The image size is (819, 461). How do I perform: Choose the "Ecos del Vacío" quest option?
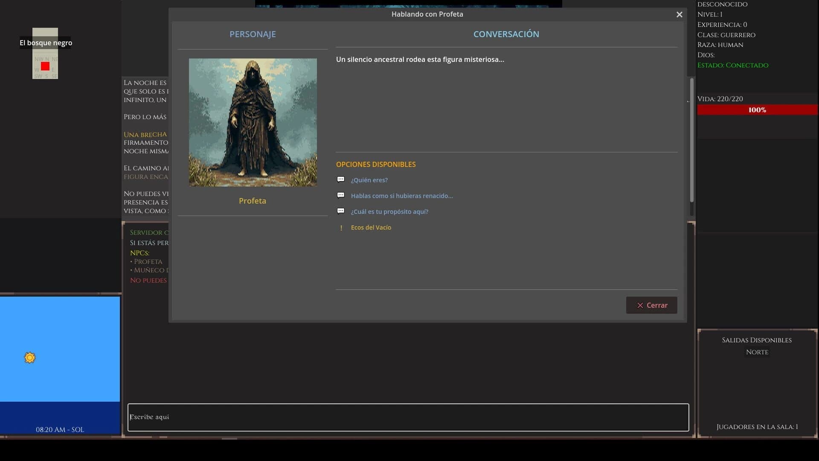(371, 228)
